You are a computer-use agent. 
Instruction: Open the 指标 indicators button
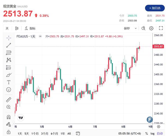click(30, 28)
